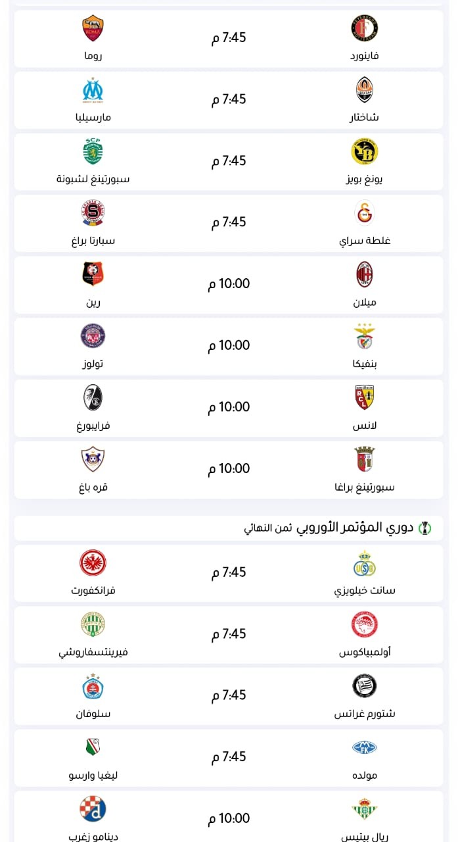This screenshot has width=458, height=842.
Task: Tap the Galatasaray club logo
Action: point(365,214)
